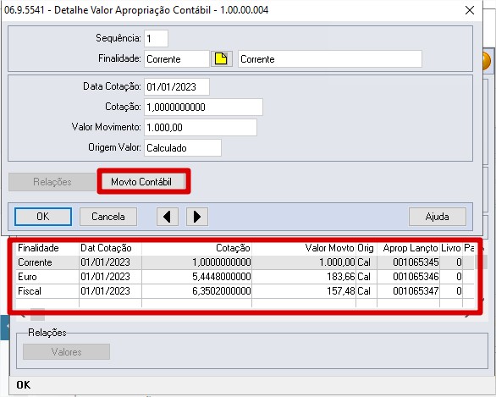This screenshot has width=496, height=397.
Task: Click the Cotação column header in grid
Action: 196,248
